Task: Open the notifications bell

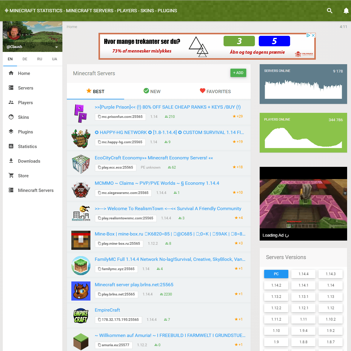Action: tap(346, 10)
